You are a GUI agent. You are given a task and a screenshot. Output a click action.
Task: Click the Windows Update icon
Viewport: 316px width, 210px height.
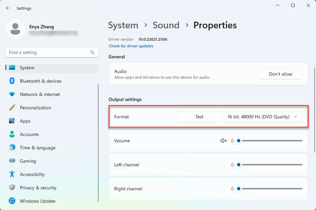point(12,201)
